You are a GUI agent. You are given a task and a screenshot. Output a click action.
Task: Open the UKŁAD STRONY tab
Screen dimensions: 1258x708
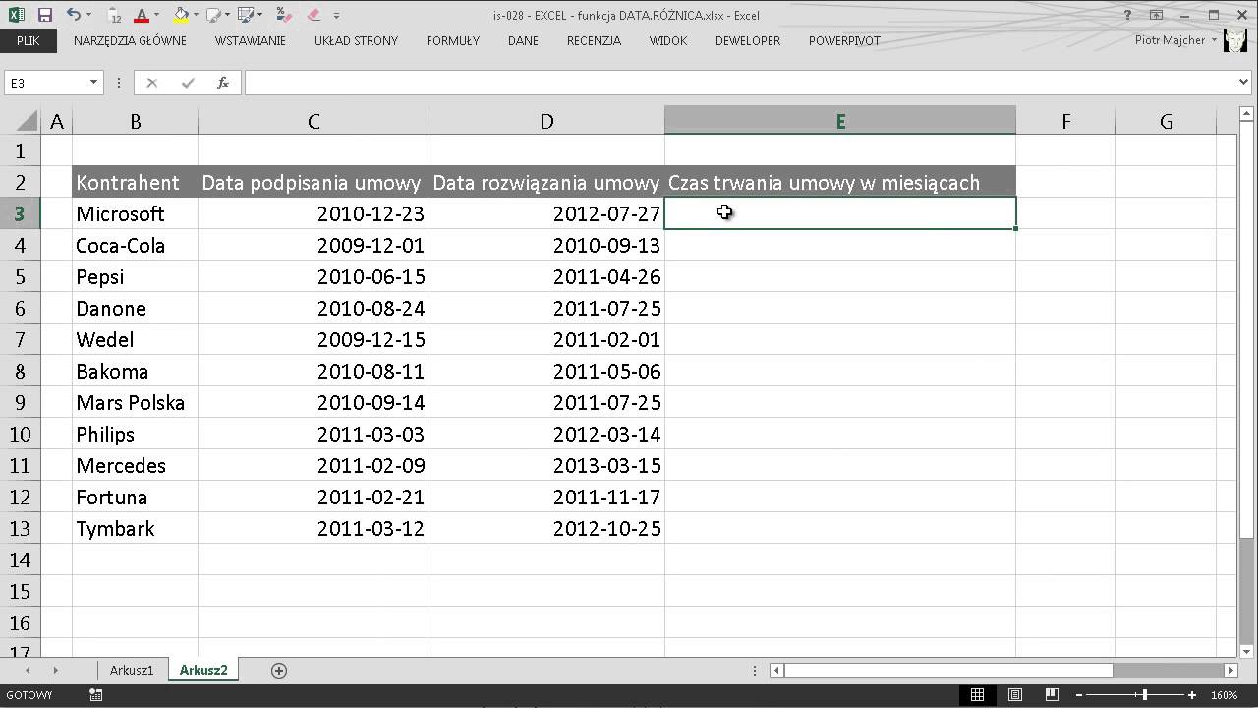pyautogui.click(x=356, y=41)
